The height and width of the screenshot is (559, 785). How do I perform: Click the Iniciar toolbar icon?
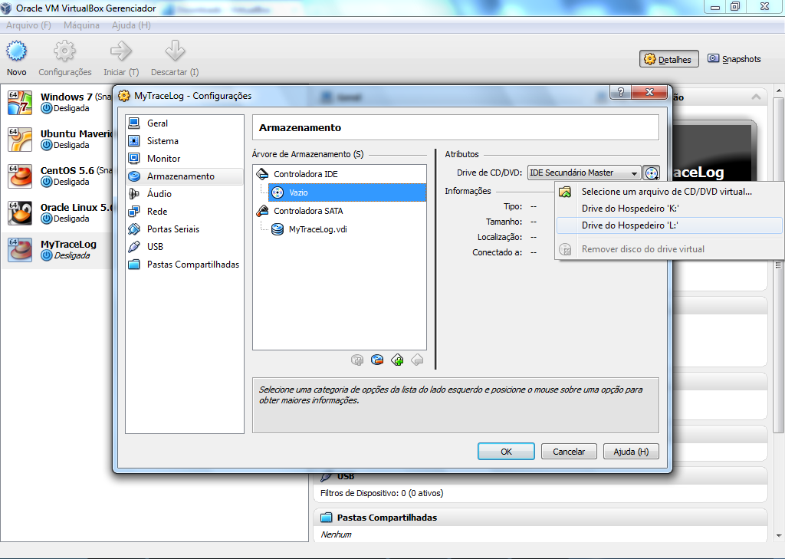point(120,54)
